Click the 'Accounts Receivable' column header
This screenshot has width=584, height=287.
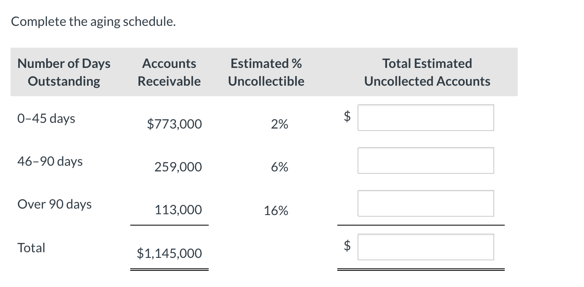point(169,72)
